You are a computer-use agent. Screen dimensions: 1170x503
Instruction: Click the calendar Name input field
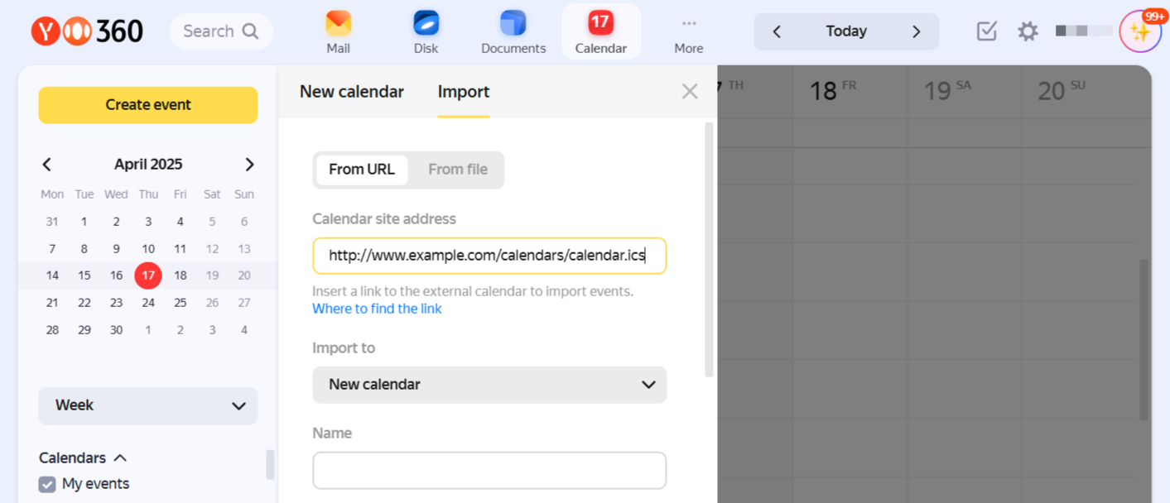(x=489, y=471)
